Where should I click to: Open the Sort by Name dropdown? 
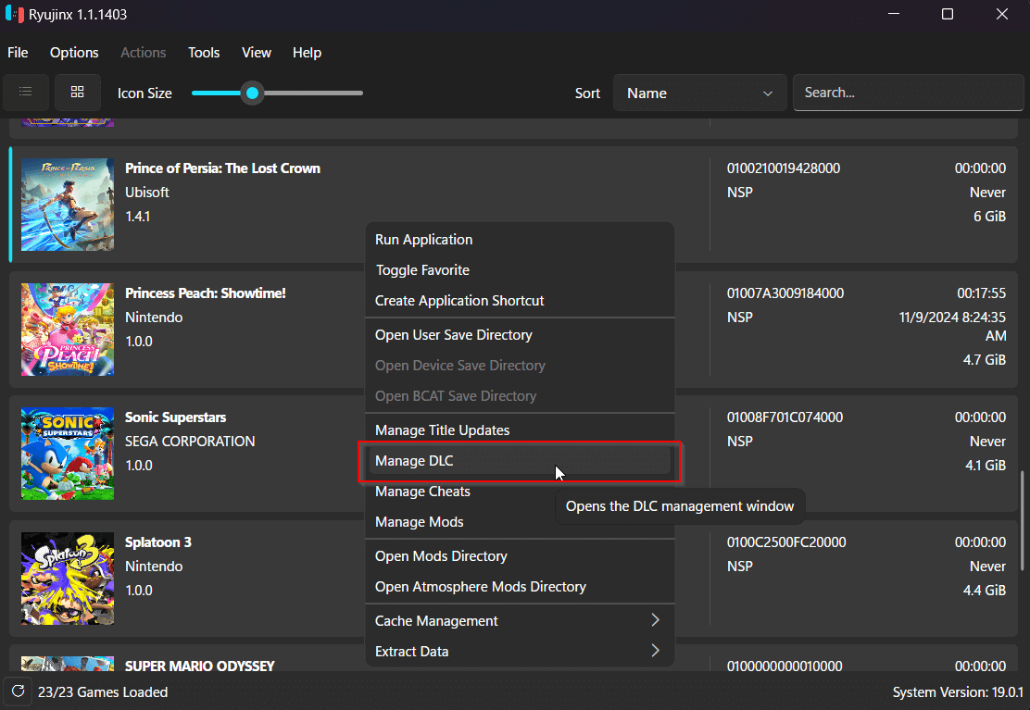[x=699, y=93]
